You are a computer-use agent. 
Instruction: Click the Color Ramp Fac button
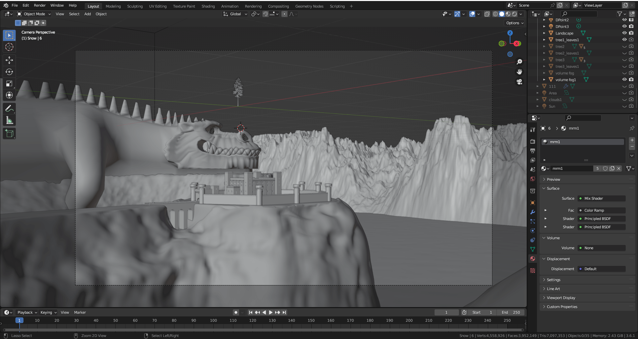click(x=602, y=210)
